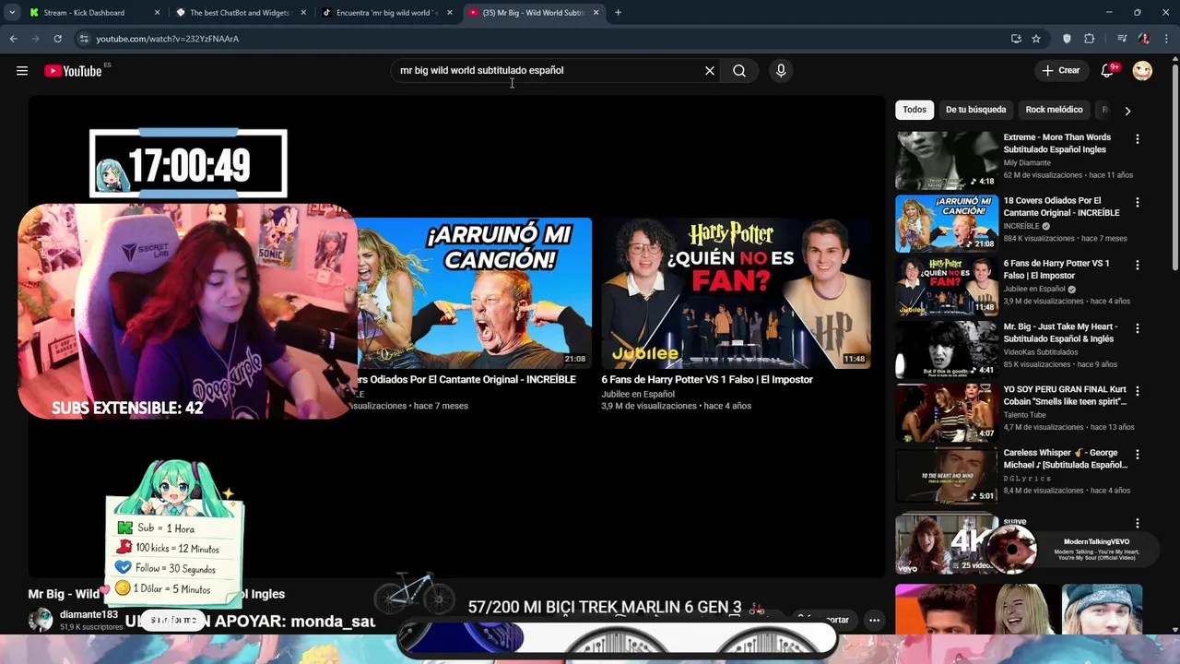Show more filter chips with right arrow
1180x664 pixels.
tap(1127, 111)
